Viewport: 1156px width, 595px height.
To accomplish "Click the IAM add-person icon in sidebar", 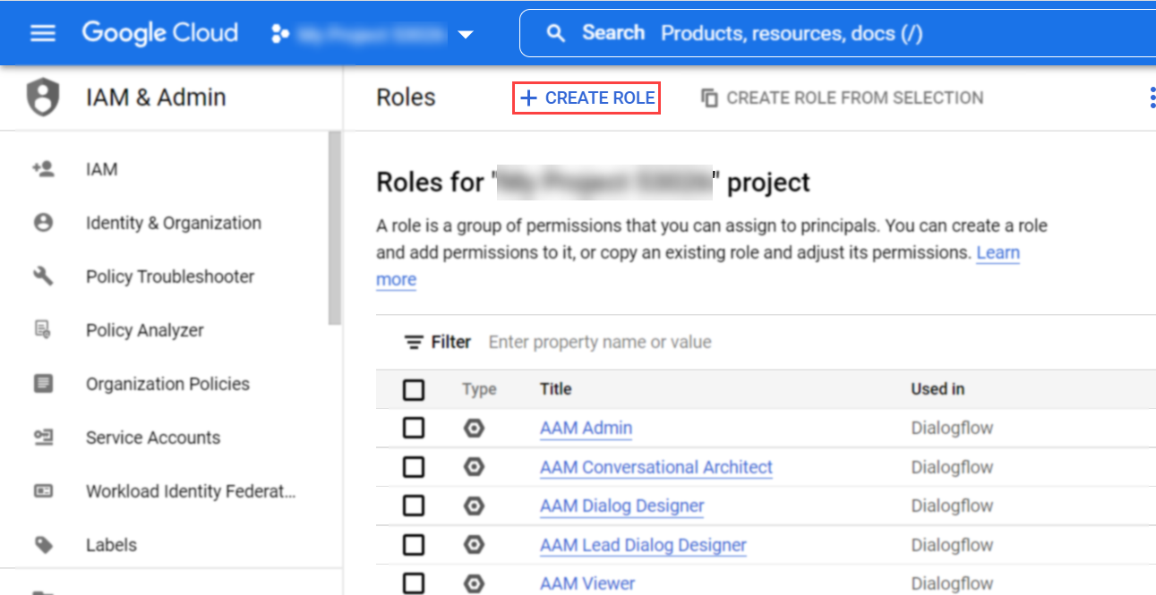I will [43, 169].
